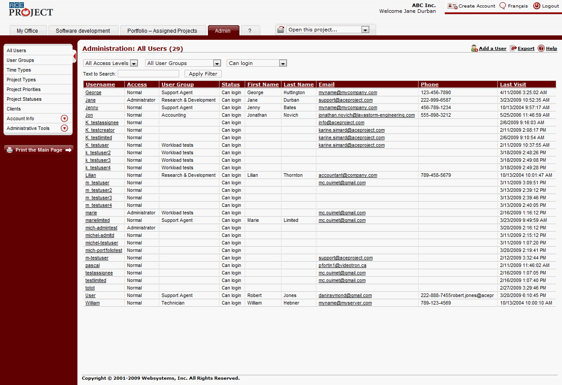Screen dimensions: 562x385
Task: Sort by the Status column header
Action: point(231,84)
